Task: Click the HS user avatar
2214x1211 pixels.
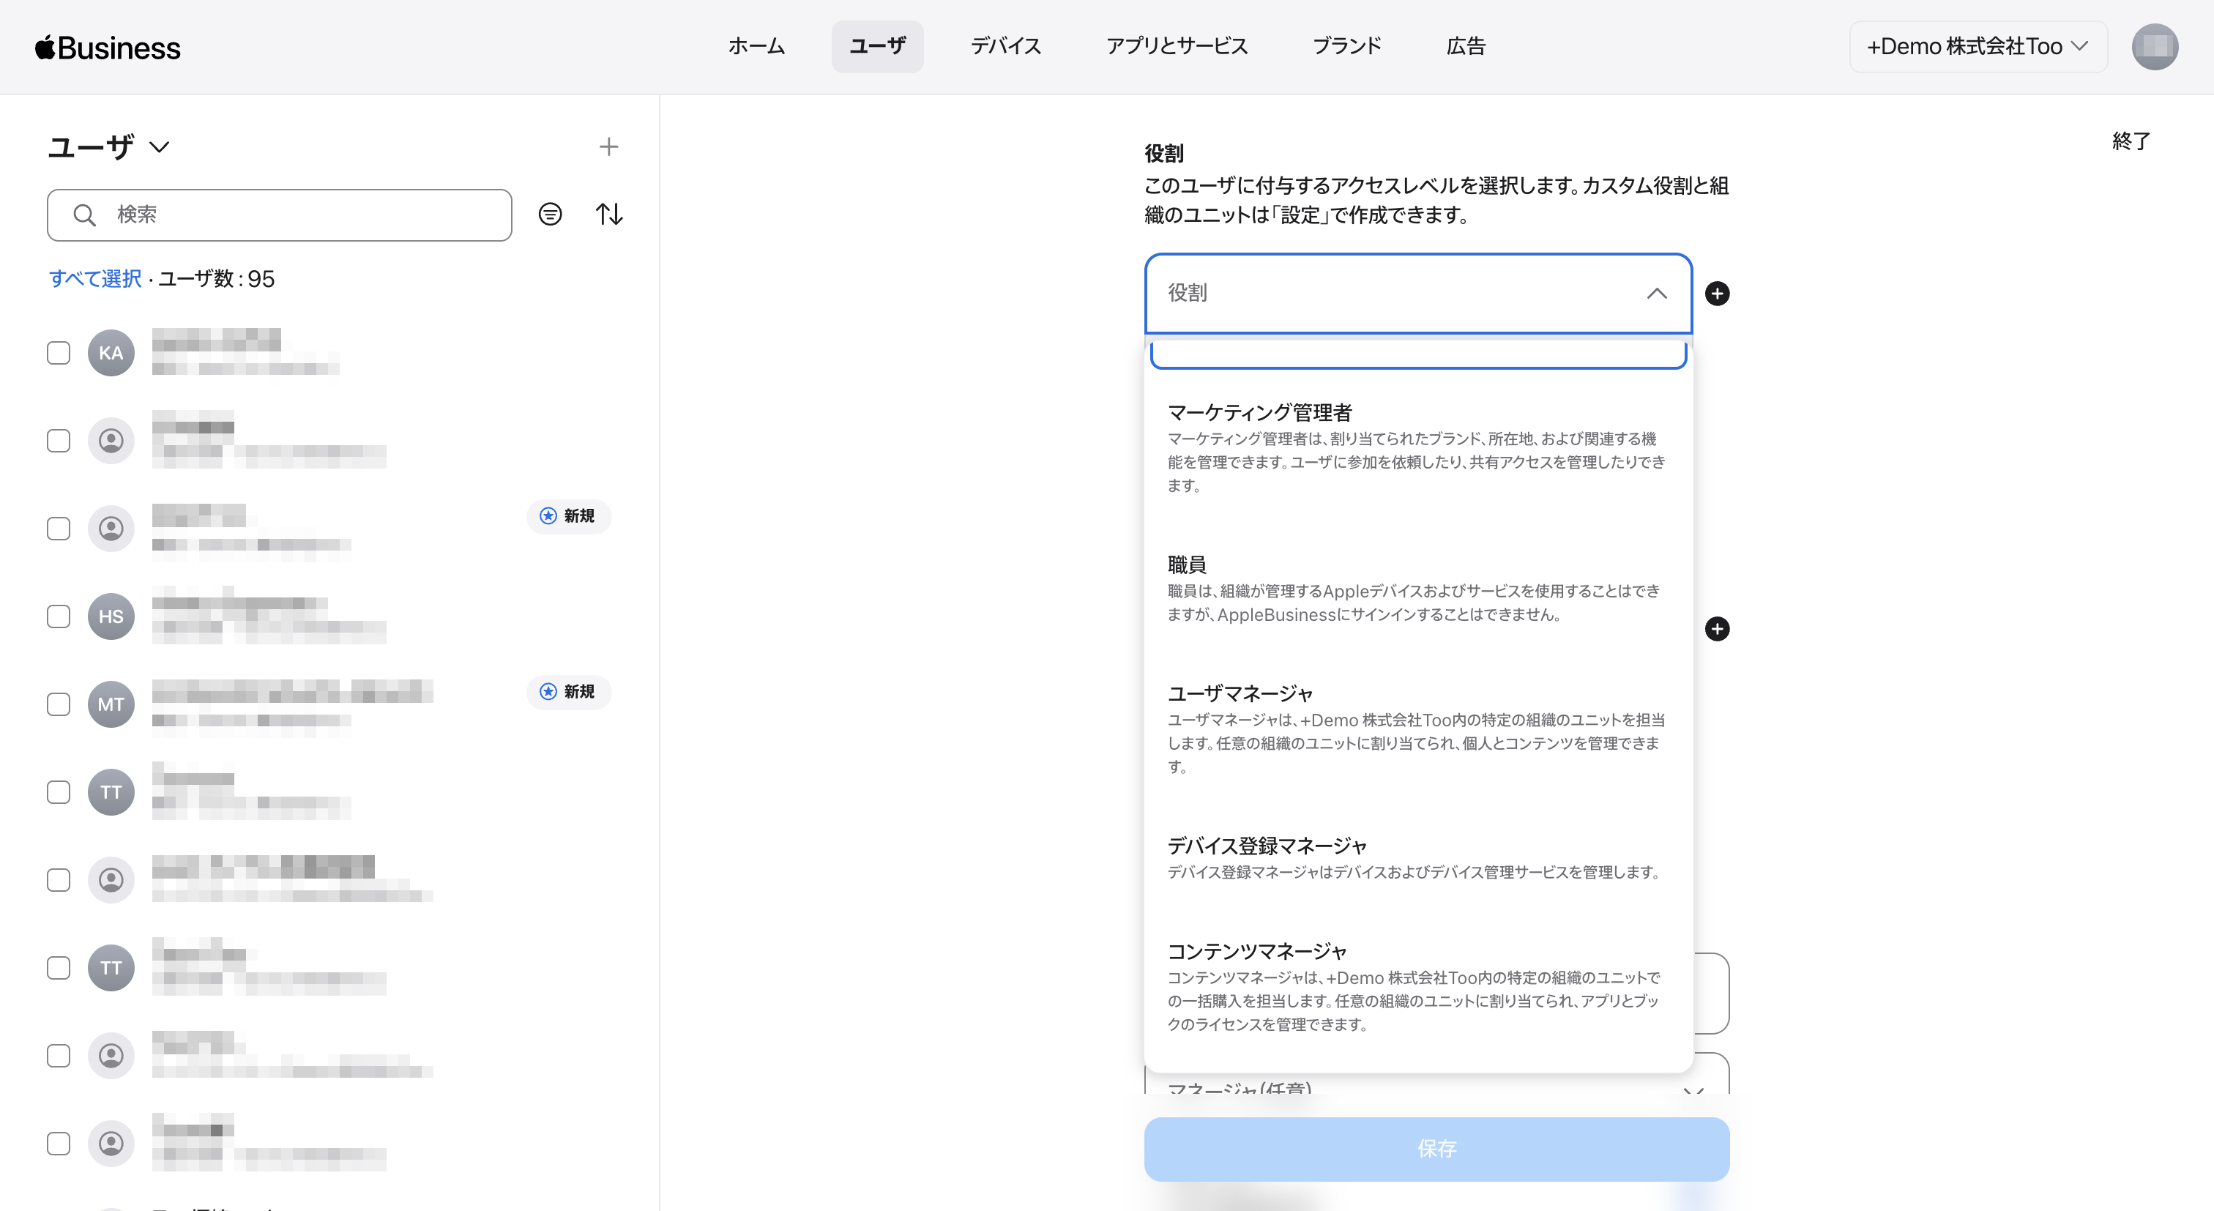Action: coord(111,616)
